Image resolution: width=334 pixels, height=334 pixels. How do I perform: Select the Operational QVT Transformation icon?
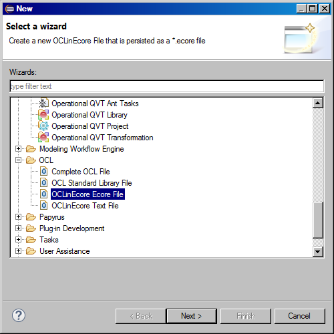[43, 138]
